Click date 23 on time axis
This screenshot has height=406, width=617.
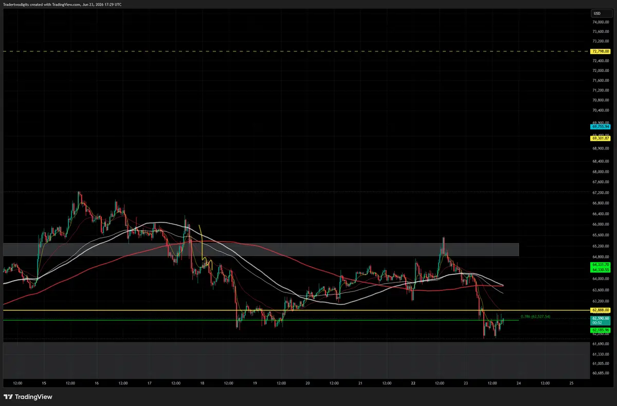(466, 383)
